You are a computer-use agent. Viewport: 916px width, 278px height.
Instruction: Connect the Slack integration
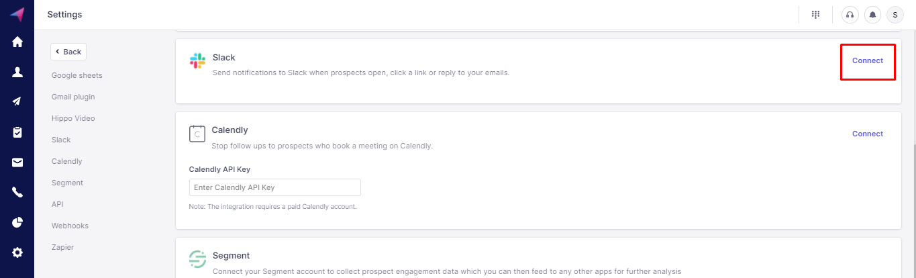tap(868, 60)
